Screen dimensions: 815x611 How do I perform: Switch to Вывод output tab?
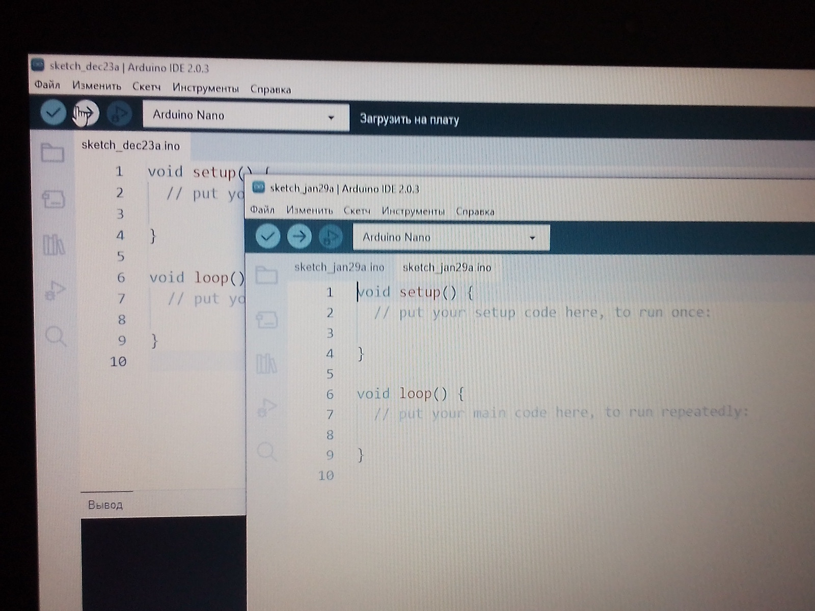(105, 505)
